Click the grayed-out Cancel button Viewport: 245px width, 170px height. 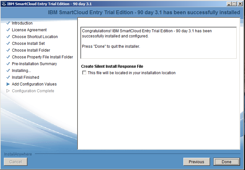click(x=15, y=162)
